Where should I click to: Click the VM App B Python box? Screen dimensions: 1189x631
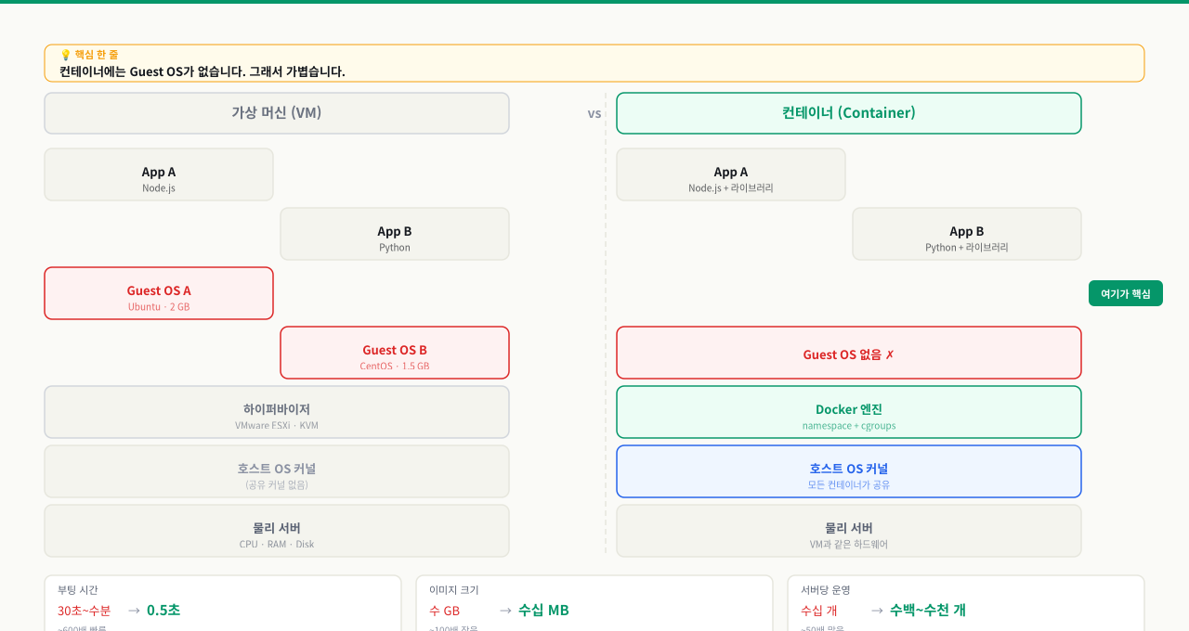[x=395, y=234]
